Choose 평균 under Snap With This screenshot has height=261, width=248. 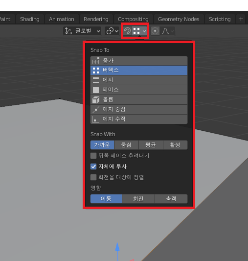tap(151, 145)
